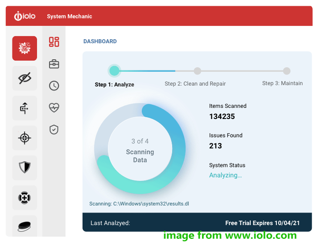Open the heart-pulse health icon
Viewport: 318px width, 242px height.
click(54, 107)
